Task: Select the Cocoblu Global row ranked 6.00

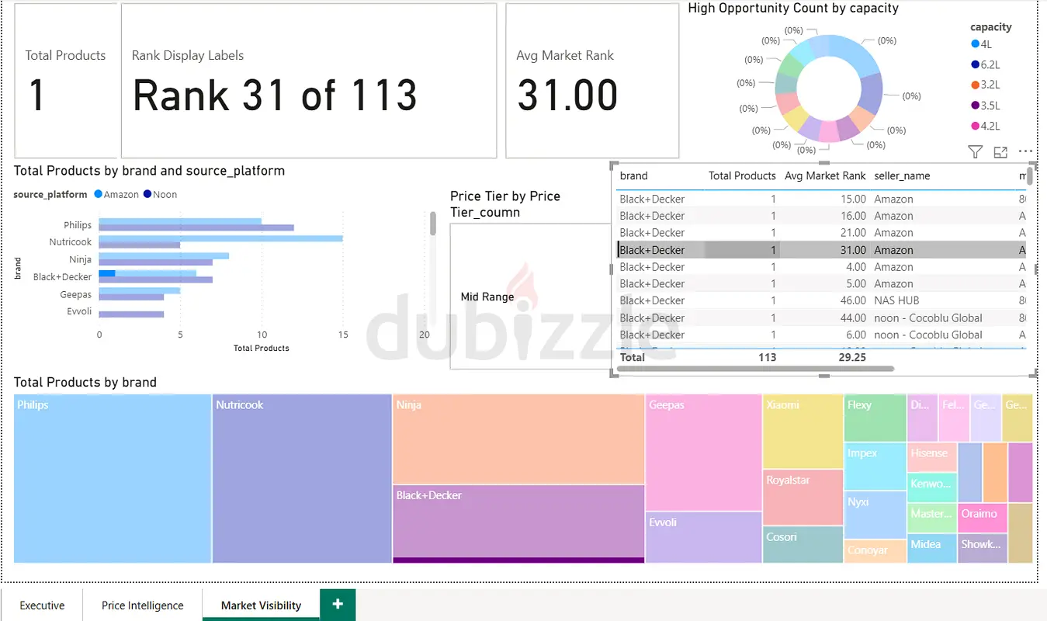Action: (x=822, y=335)
